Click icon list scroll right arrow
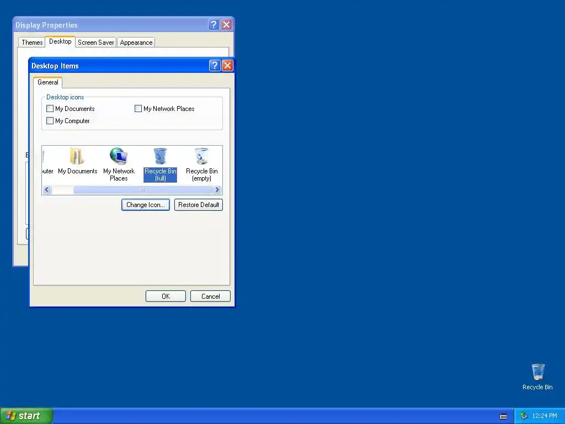 click(217, 190)
